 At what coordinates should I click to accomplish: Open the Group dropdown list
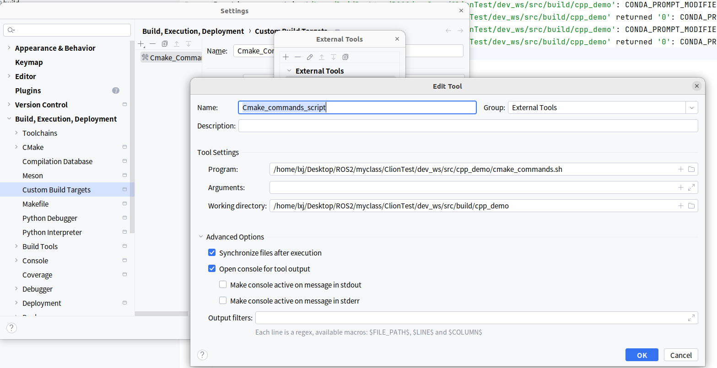(x=691, y=108)
